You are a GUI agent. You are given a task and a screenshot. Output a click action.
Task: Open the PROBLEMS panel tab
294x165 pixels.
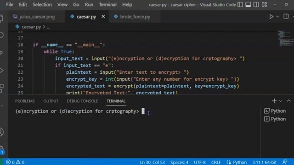click(x=25, y=101)
